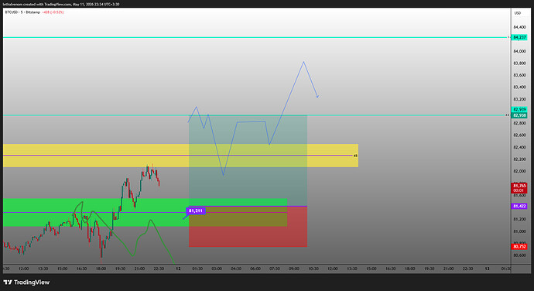Click the bold date label 13 on time axis
The image size is (534, 291).
[x=487, y=269]
